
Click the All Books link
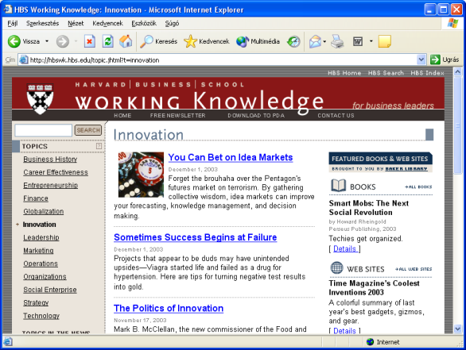418,187
